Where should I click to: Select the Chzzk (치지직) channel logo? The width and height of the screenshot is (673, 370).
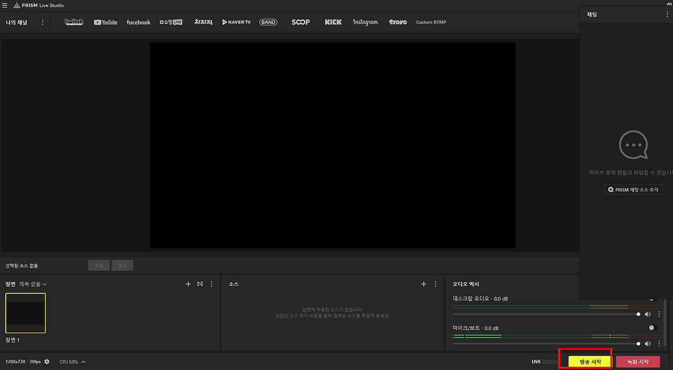(203, 22)
